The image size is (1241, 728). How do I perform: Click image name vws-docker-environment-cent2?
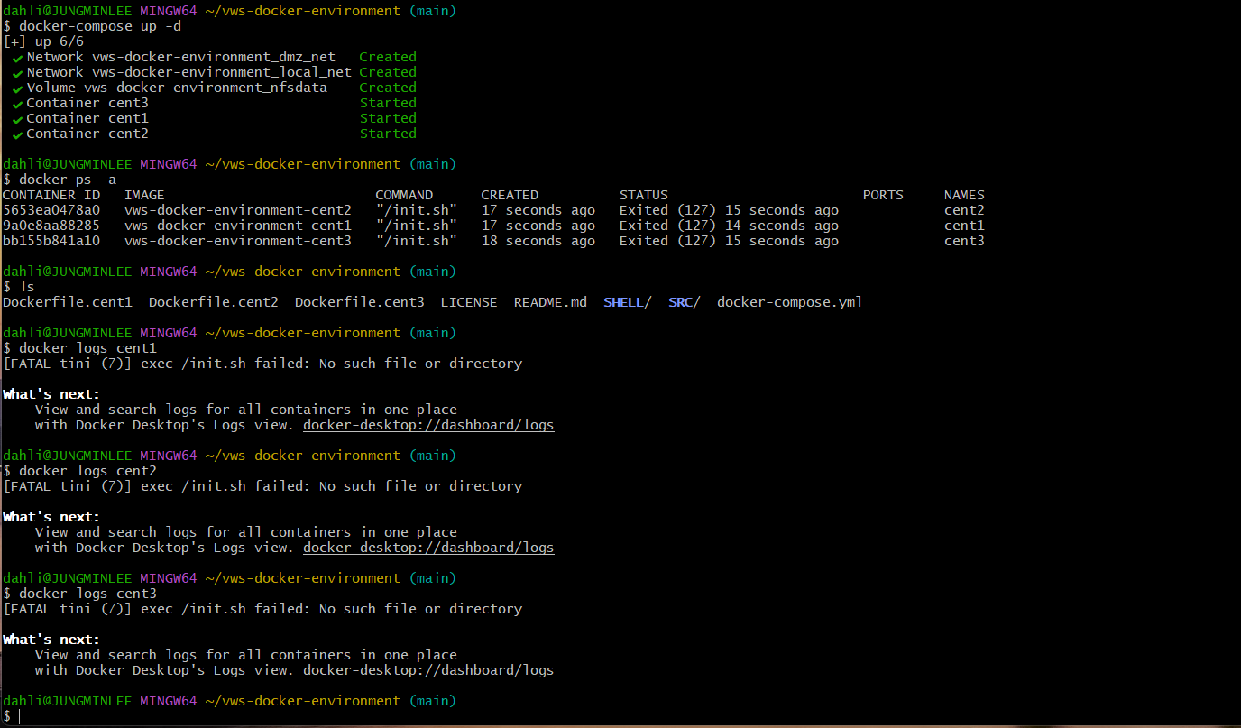(238, 210)
